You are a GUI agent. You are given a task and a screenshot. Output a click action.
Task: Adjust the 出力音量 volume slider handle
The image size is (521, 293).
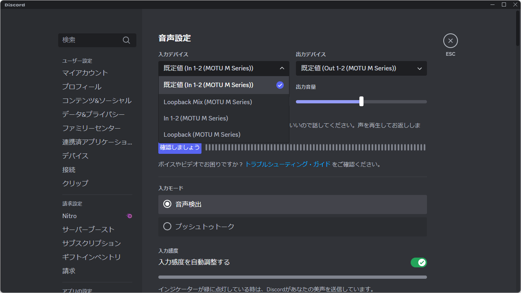361,102
